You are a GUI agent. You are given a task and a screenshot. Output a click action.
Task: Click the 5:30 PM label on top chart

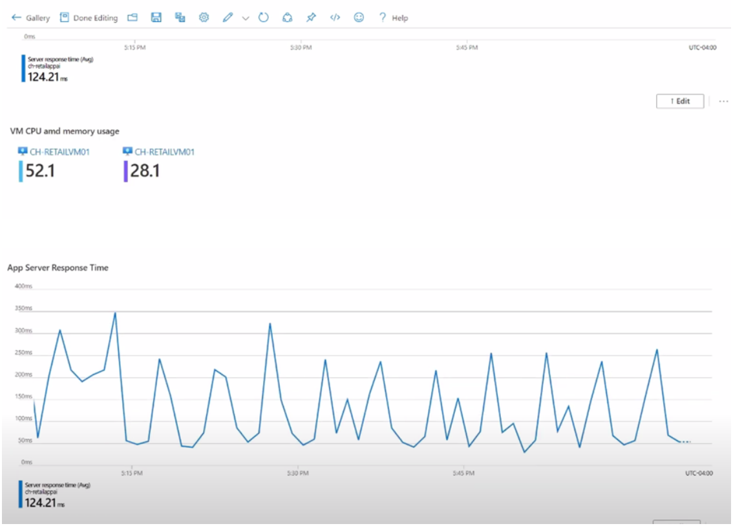301,48
